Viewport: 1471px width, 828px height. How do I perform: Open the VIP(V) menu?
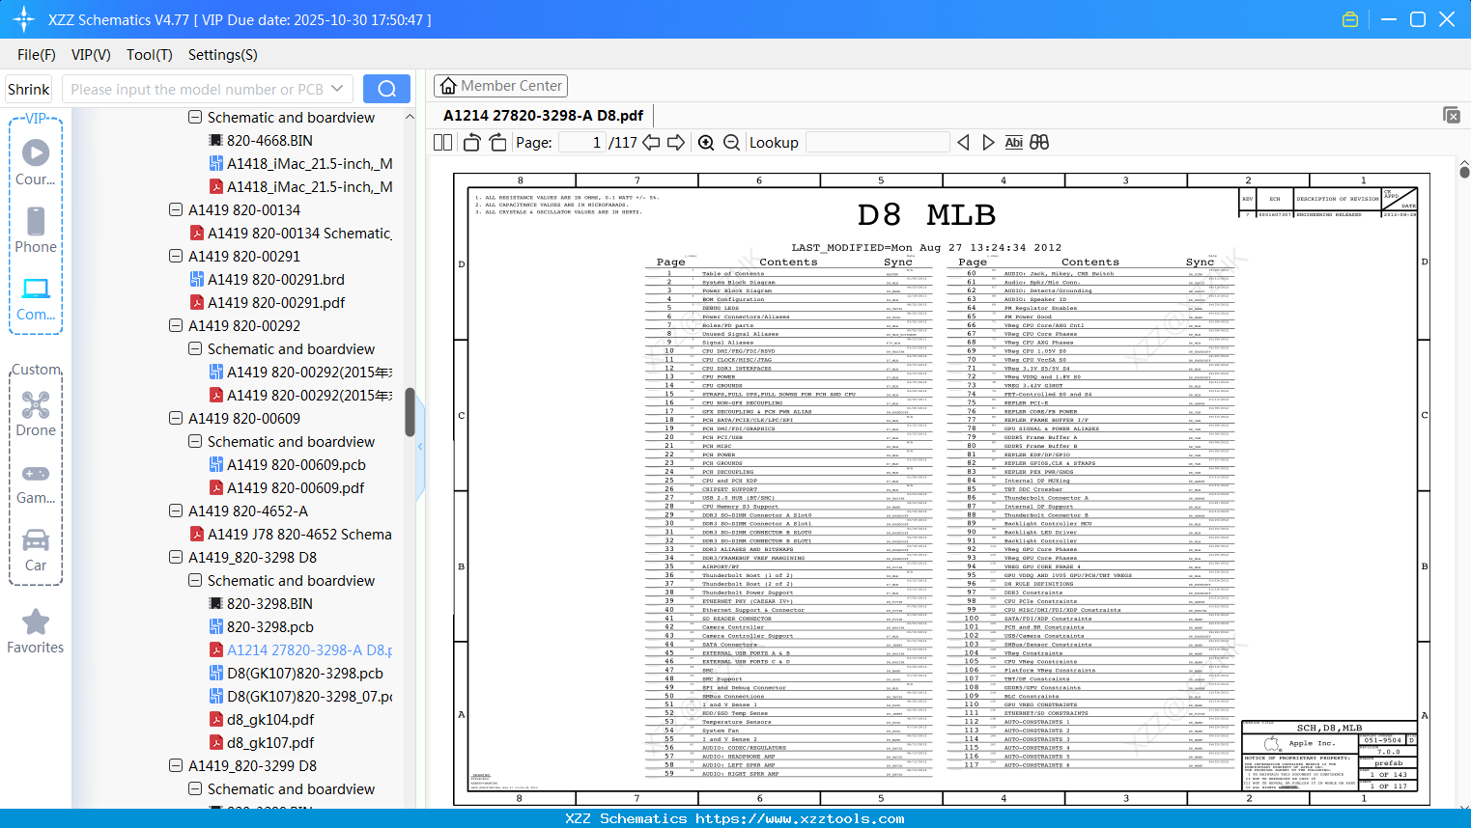(91, 55)
